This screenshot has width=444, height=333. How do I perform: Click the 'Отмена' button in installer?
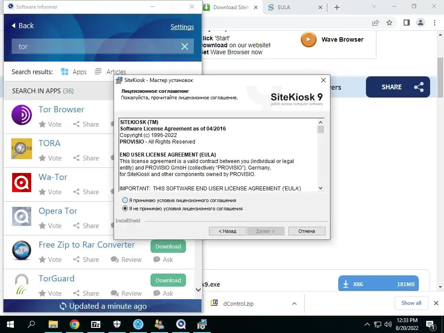pyautogui.click(x=307, y=231)
